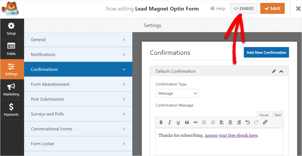Open the Setup panel gear icon
Viewport: 302px width, 156px height.
coord(11,26)
